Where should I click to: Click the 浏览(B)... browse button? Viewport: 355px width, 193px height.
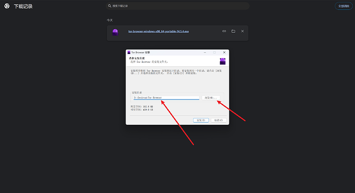coord(210,98)
